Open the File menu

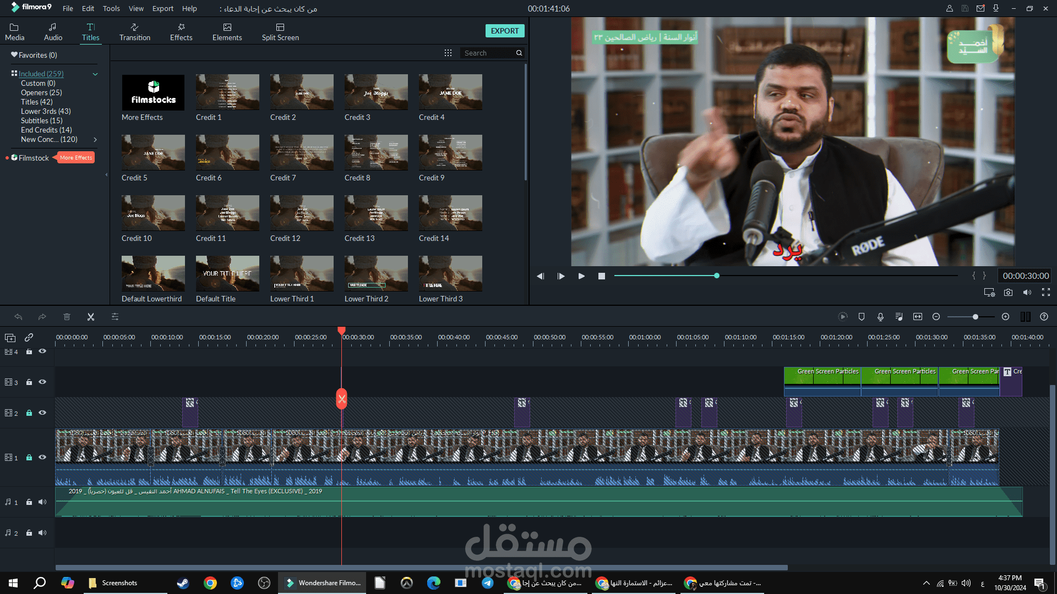[x=68, y=9]
